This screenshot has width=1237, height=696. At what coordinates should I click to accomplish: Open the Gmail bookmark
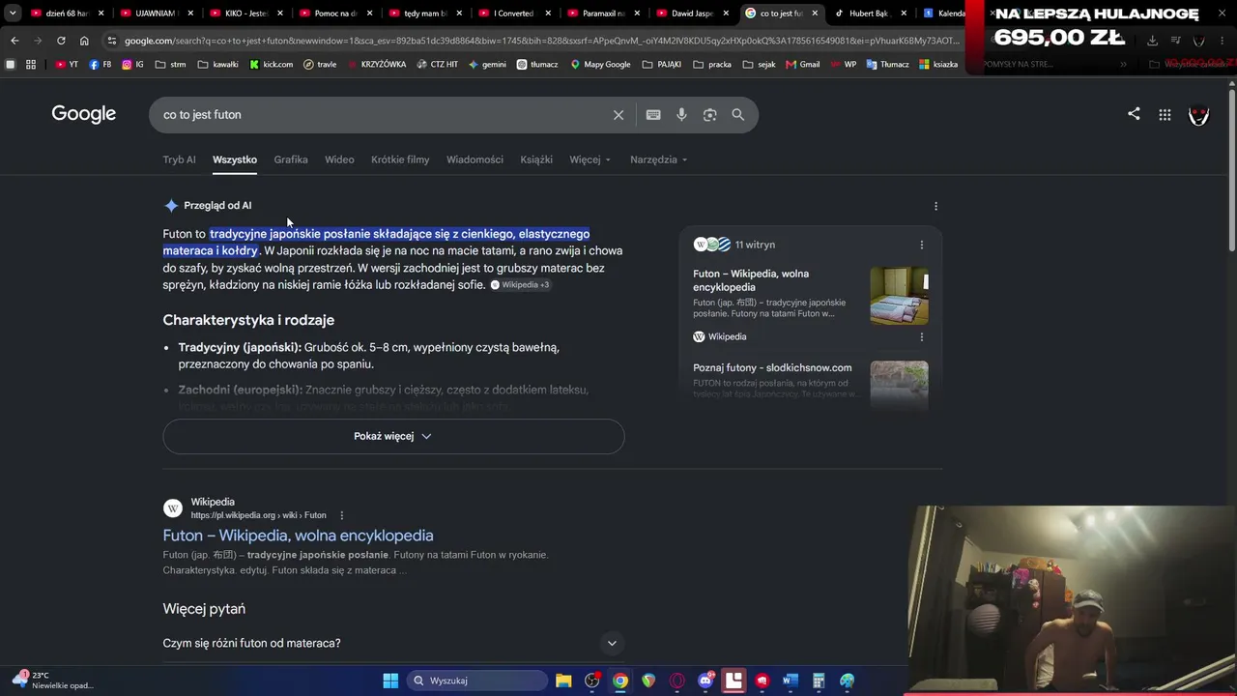coord(802,64)
